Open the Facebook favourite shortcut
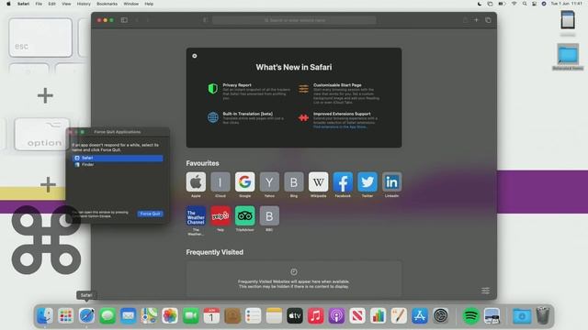588x330 pixels. (343, 182)
